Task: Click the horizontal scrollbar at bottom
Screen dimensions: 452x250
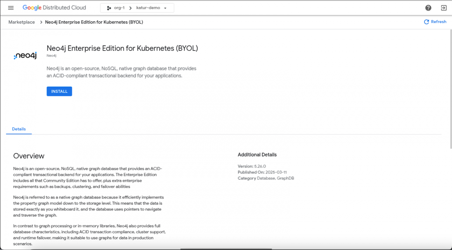Action: [226, 249]
